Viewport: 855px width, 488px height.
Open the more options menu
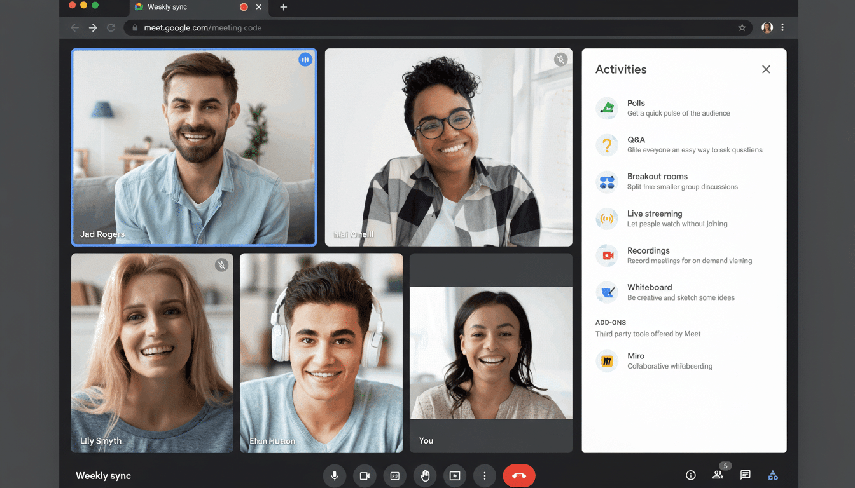(484, 475)
